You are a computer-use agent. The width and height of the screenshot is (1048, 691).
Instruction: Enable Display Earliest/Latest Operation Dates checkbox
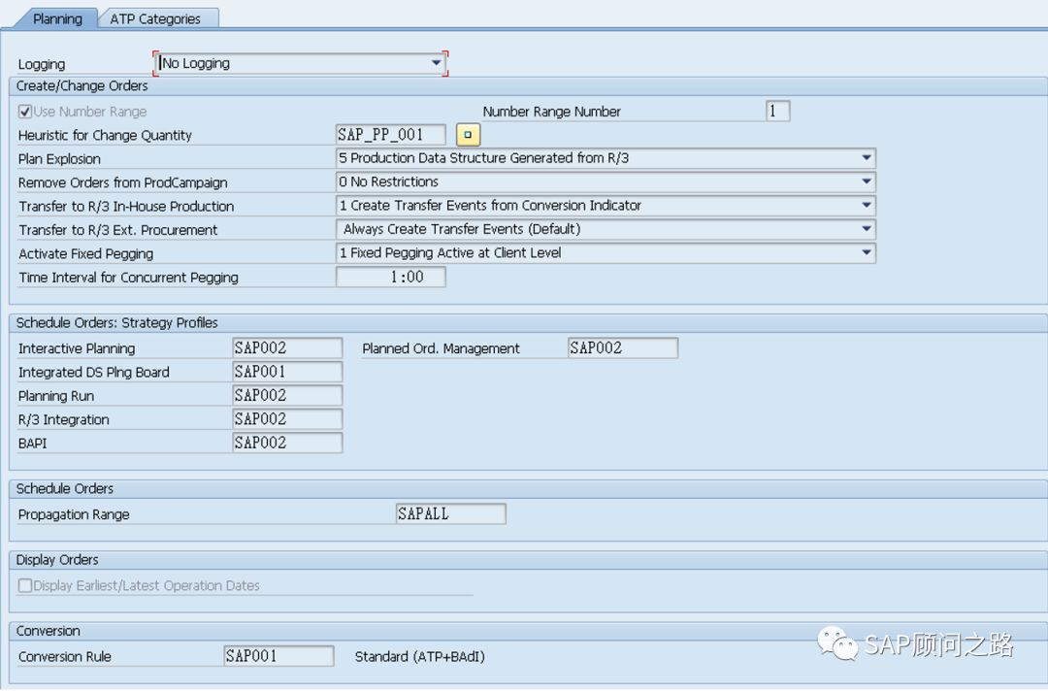[x=25, y=586]
